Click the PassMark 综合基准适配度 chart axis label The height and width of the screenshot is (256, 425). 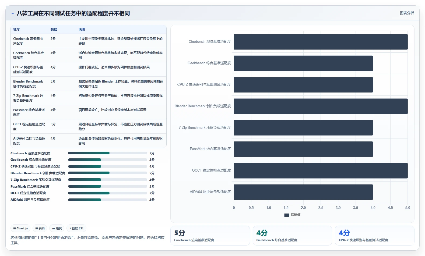210,149
